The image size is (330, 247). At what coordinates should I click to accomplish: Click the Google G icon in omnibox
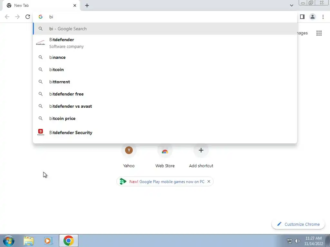point(41,17)
